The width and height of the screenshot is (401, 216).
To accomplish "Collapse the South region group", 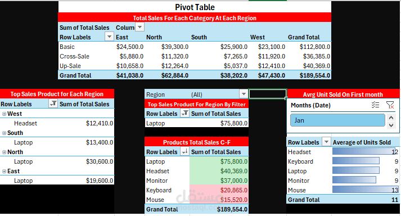I will [4, 133].
